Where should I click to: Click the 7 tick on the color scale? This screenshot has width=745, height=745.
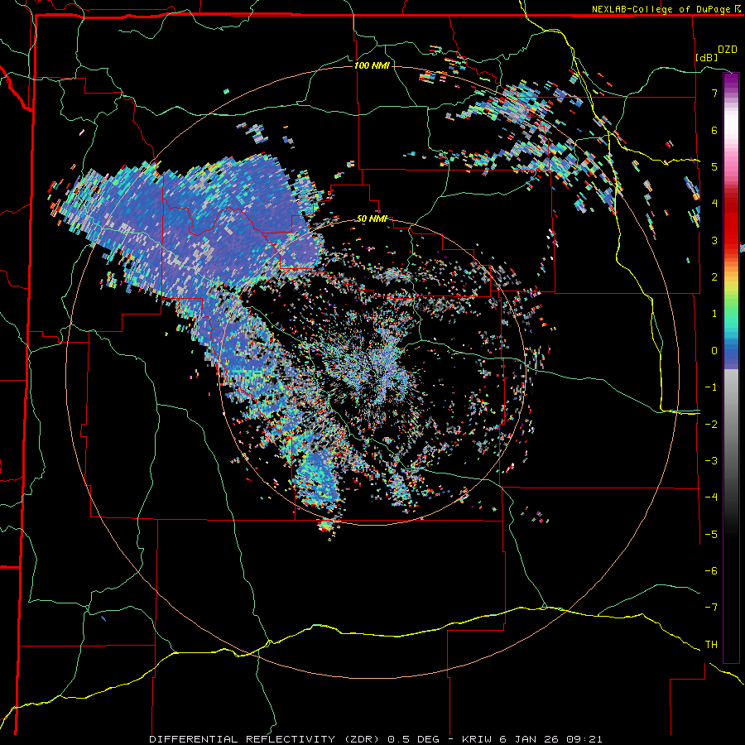pos(714,93)
